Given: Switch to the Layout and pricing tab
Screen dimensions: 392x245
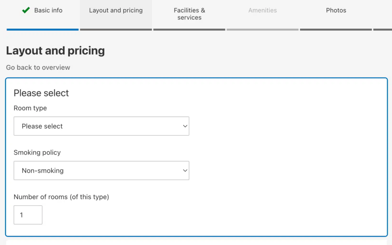Looking at the screenshot, I should click(116, 11).
